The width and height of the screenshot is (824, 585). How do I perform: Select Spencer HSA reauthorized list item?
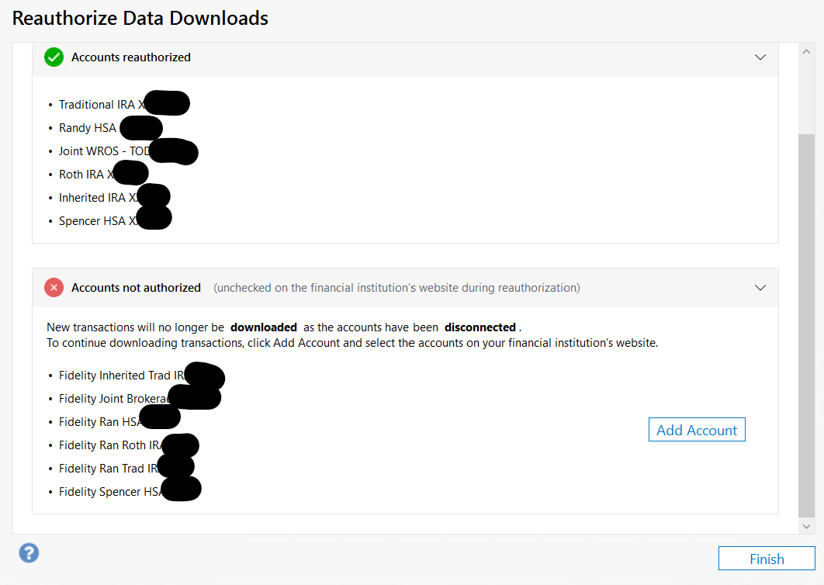109,221
